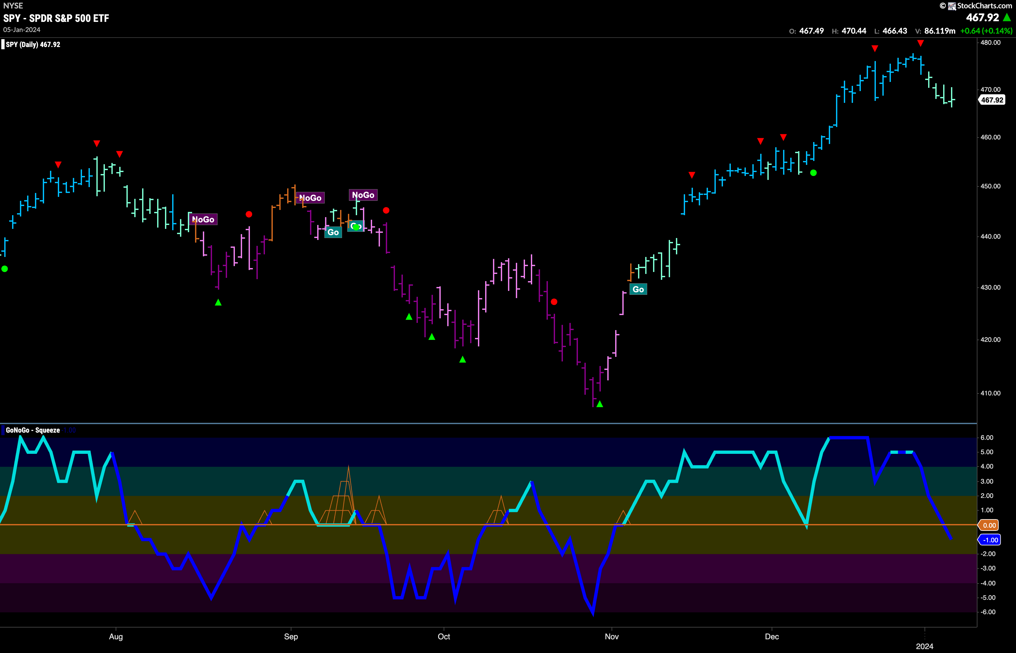
Task: Click the red circle marker in late October
Action: coord(554,302)
